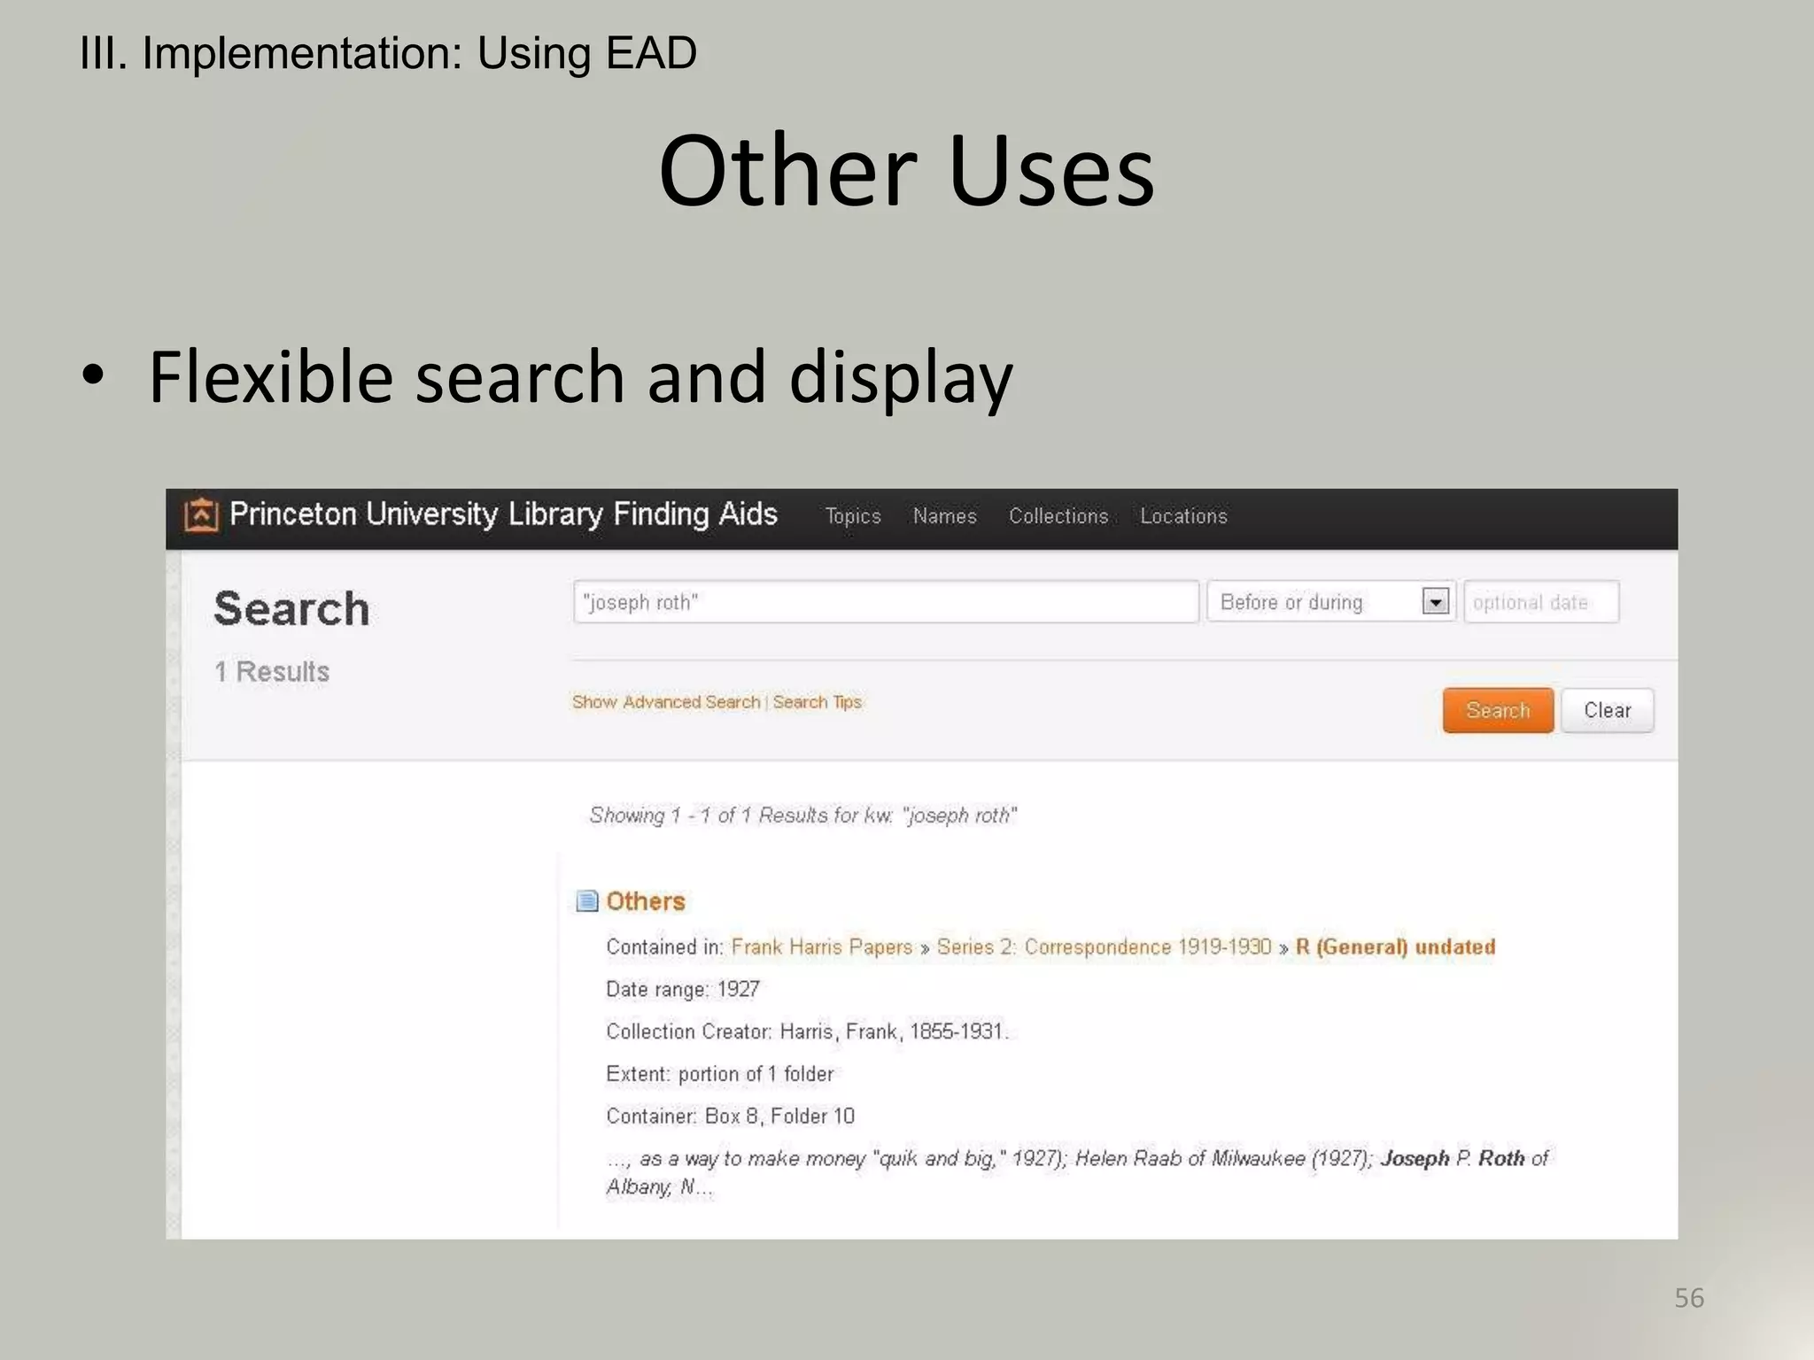
Task: Click Showing 1 - 1 of 1 Results text
Action: [x=803, y=815]
